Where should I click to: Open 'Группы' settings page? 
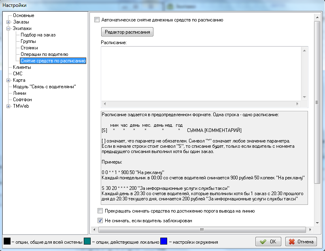(28, 41)
